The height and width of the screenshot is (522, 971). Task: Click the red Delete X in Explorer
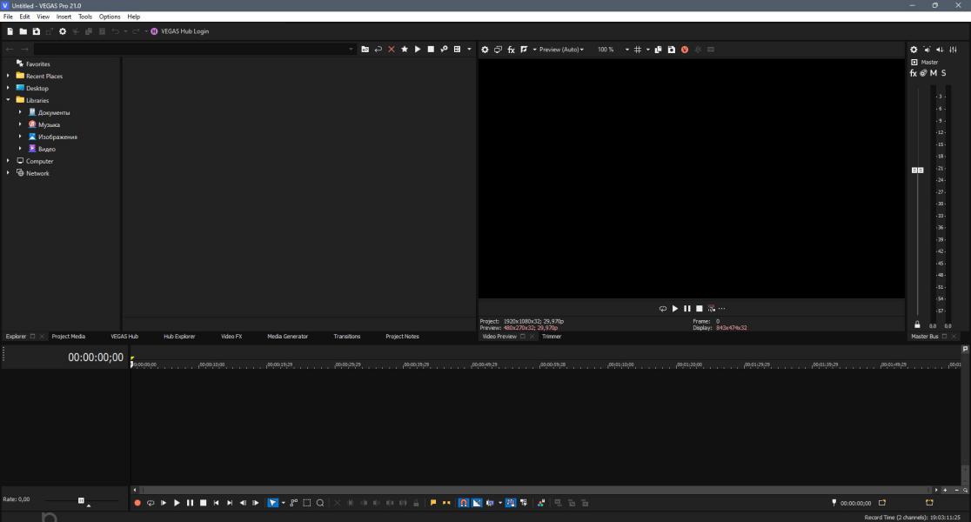pos(392,49)
